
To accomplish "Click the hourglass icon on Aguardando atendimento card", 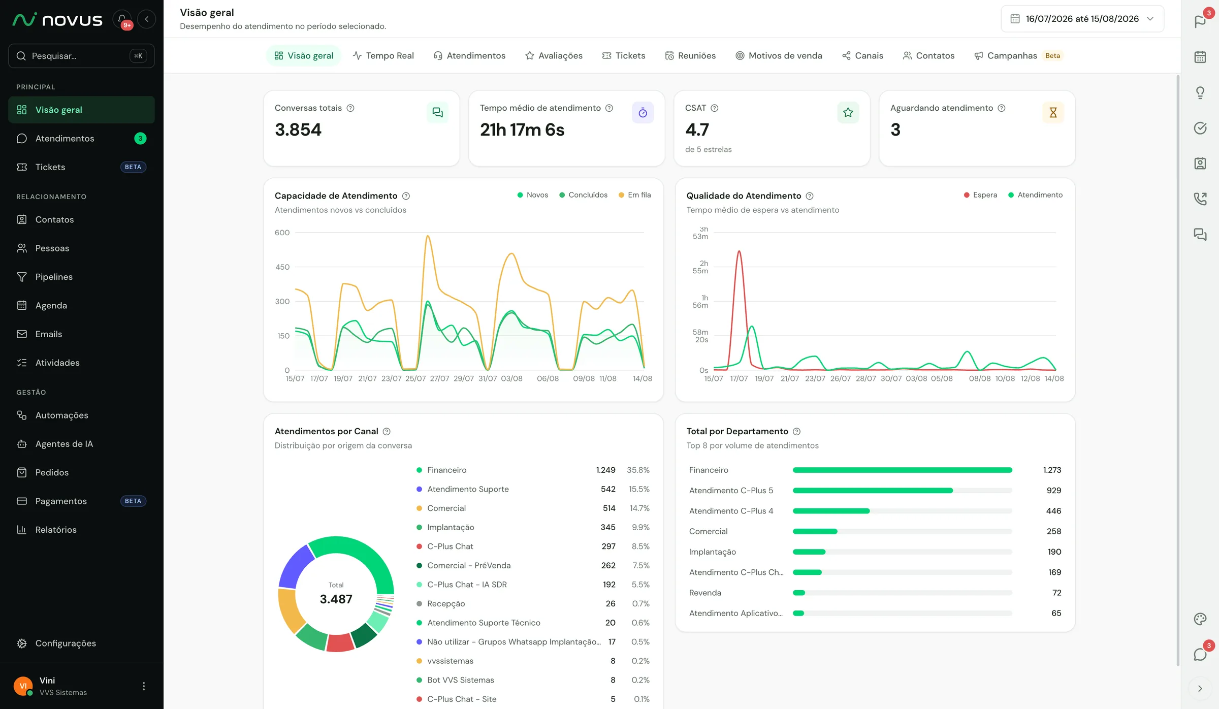I will point(1053,112).
